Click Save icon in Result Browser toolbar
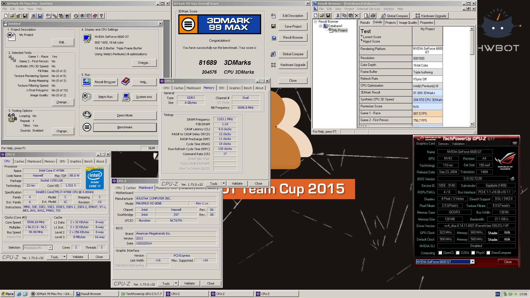 tap(328, 16)
